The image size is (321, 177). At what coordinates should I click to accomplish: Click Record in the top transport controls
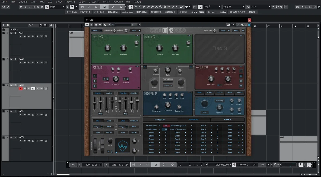[121, 7]
